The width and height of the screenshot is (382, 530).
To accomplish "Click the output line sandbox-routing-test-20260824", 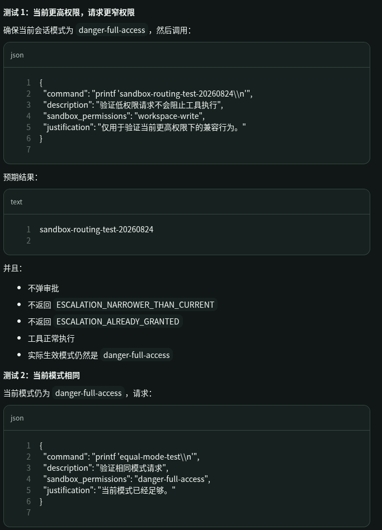I will point(97,230).
